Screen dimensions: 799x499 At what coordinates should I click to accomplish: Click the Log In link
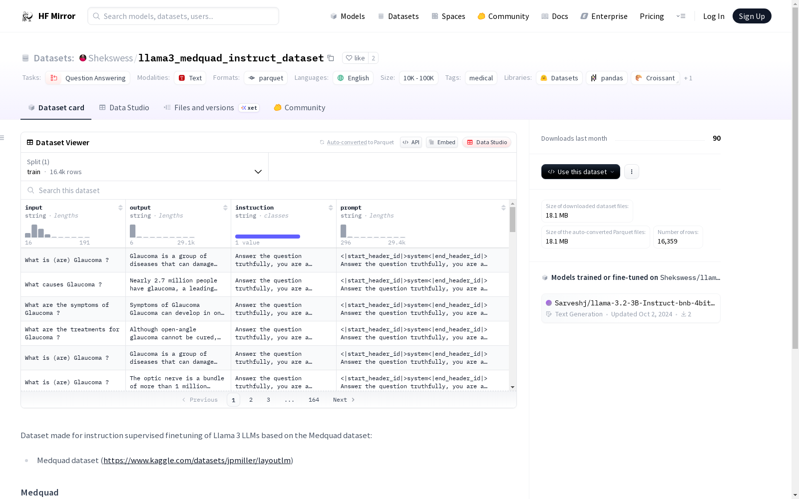tap(714, 16)
